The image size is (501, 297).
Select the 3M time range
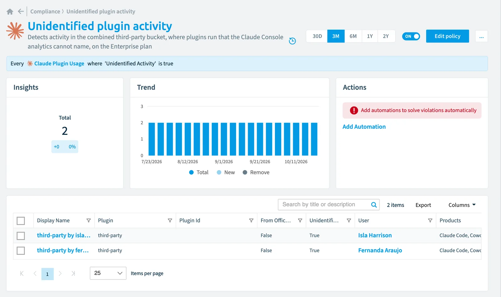click(x=336, y=36)
